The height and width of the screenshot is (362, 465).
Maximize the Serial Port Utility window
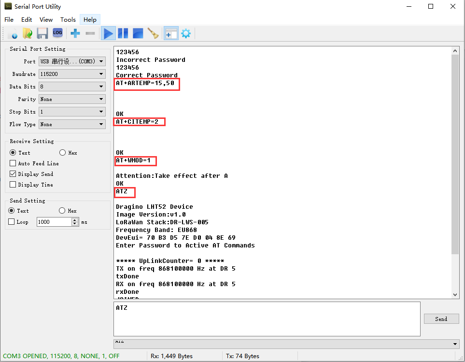431,6
